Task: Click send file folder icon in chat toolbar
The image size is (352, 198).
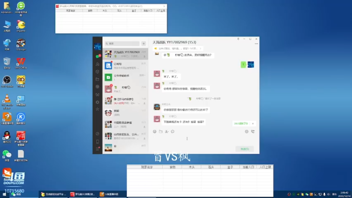Action: point(161,132)
